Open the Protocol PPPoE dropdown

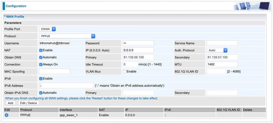67,36
